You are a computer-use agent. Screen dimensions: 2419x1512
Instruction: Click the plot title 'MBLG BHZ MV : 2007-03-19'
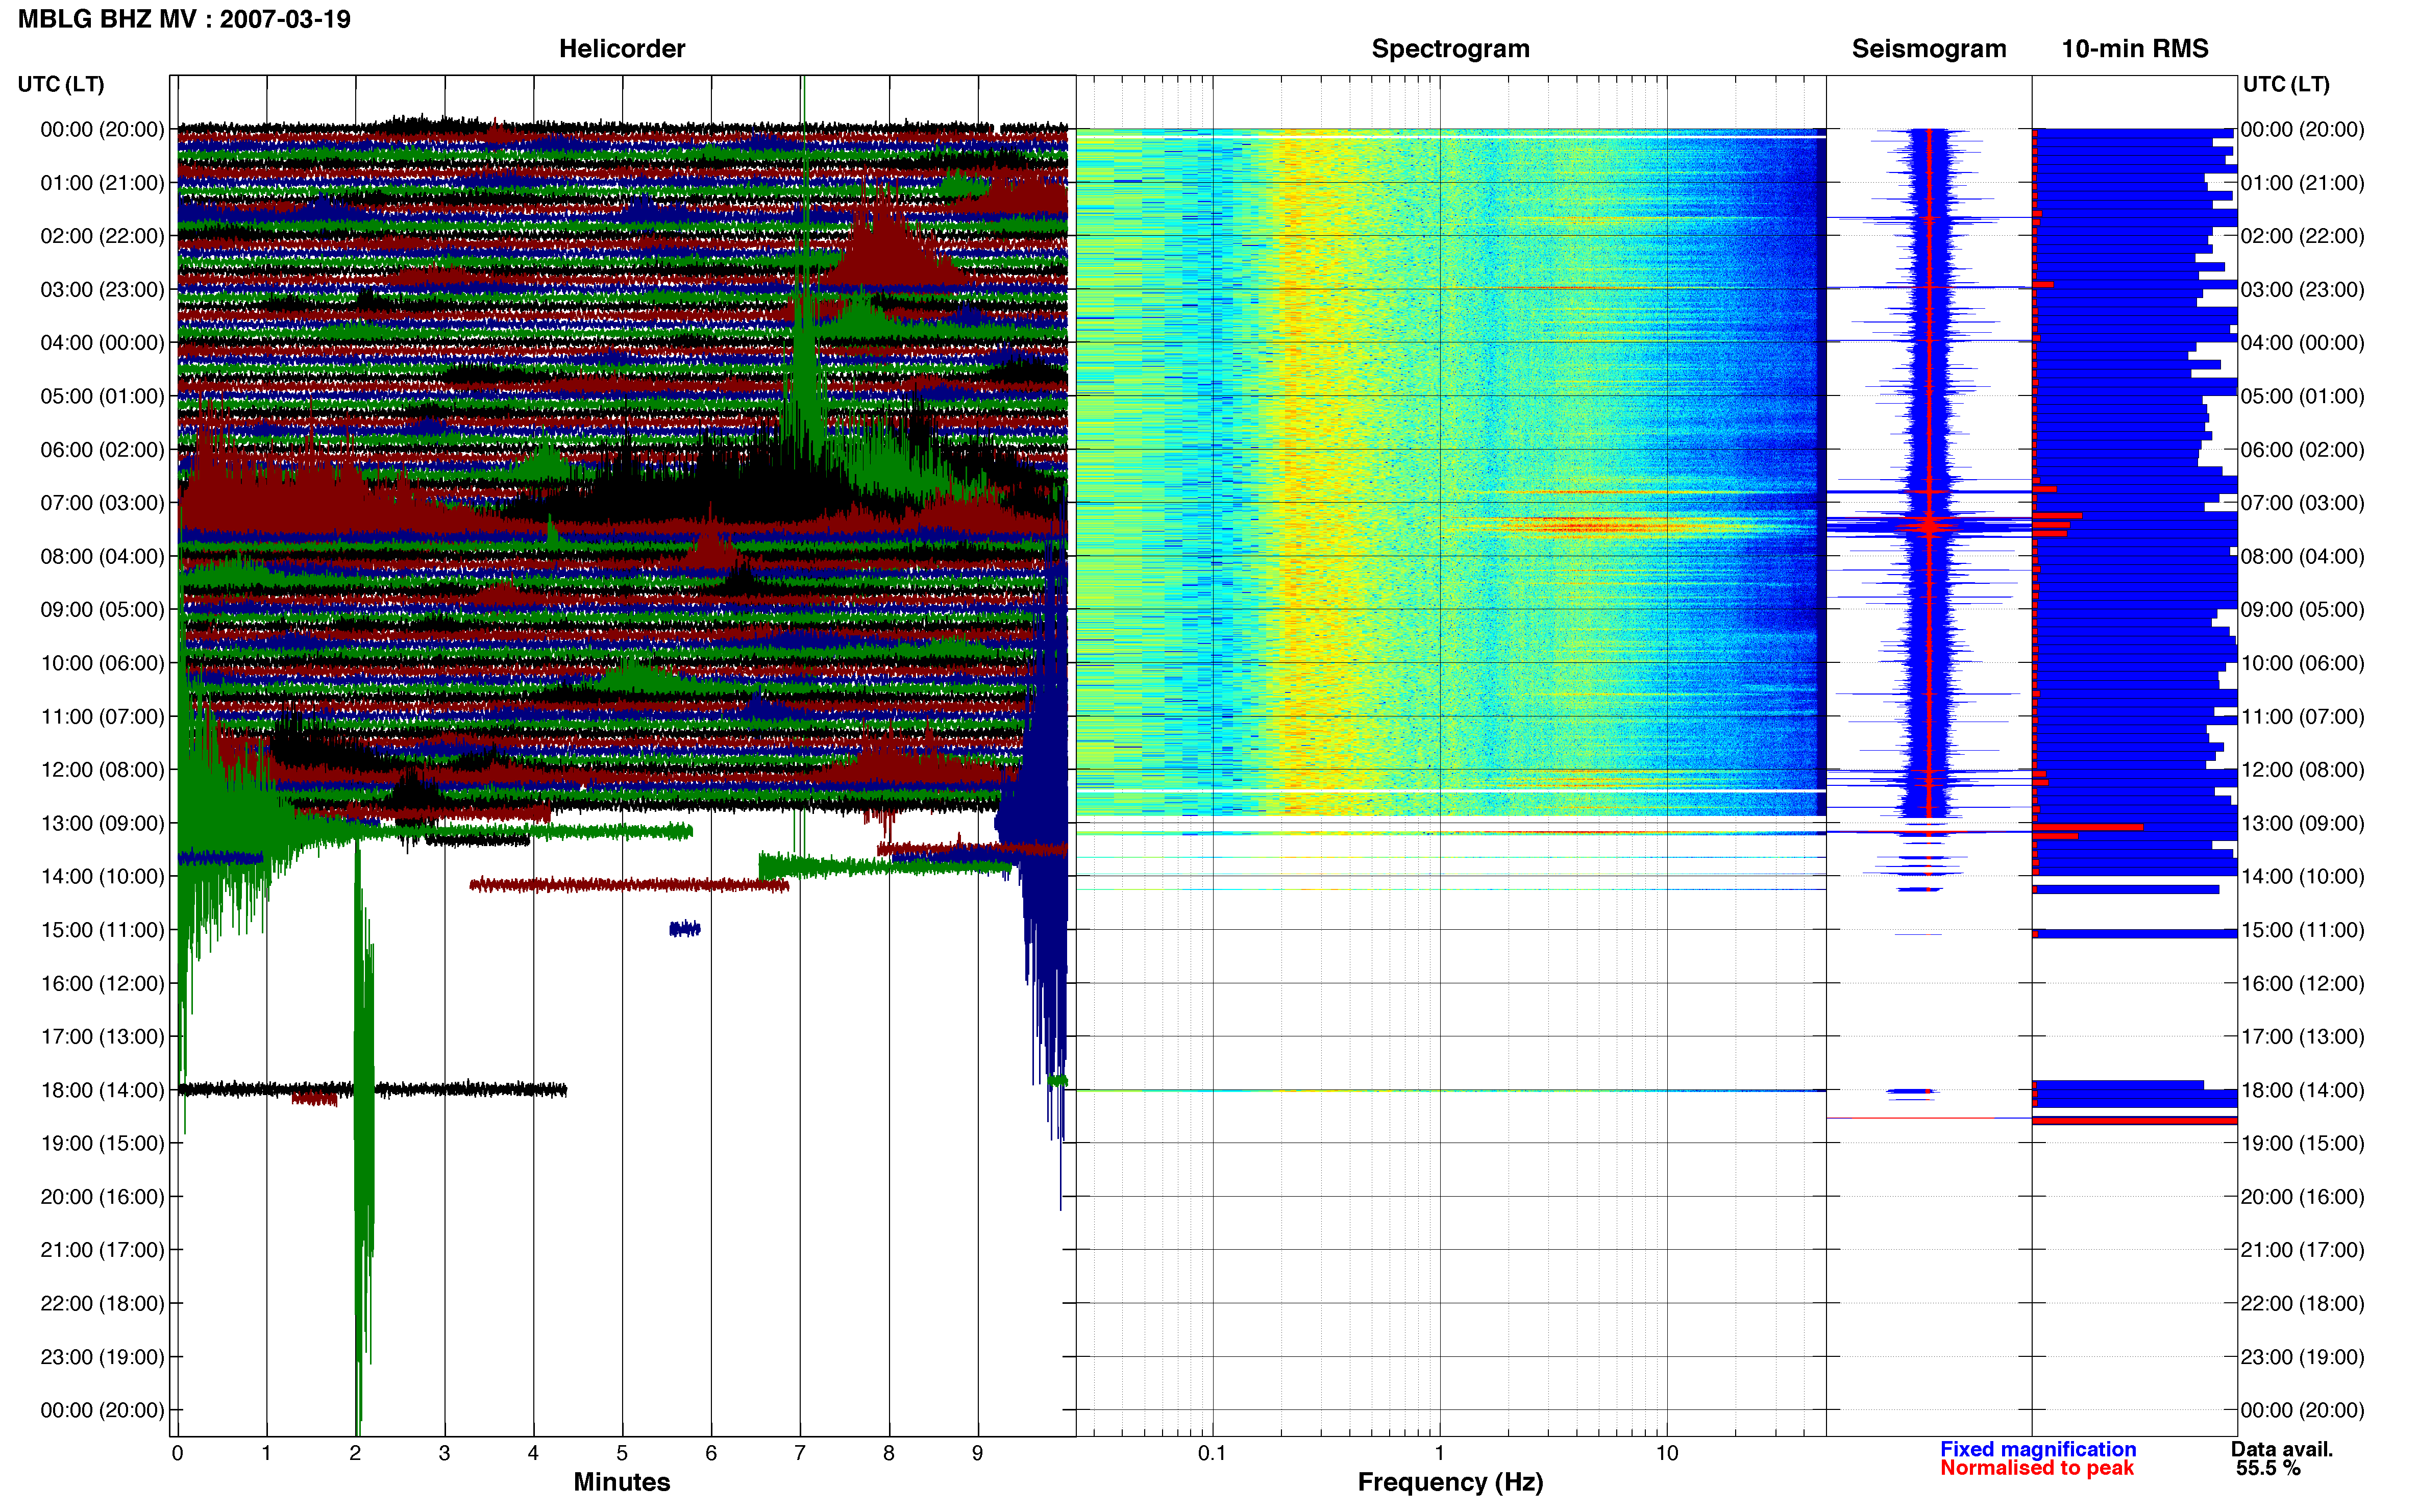pos(184,19)
